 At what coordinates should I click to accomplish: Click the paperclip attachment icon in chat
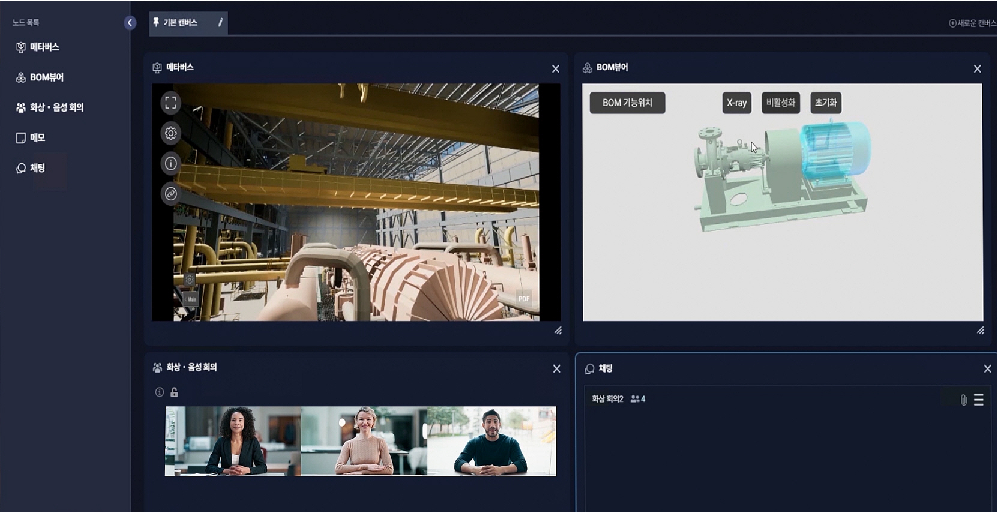963,400
